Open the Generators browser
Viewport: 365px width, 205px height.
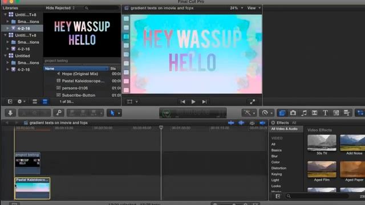(x=336, y=113)
